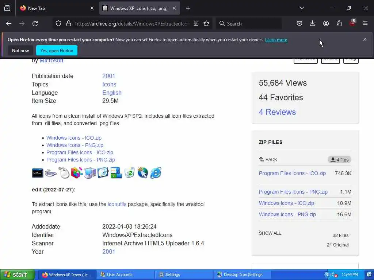Screen dimensions: 374x280
Task: Click BACK in ZIP FILES panel
Action: pos(268,159)
